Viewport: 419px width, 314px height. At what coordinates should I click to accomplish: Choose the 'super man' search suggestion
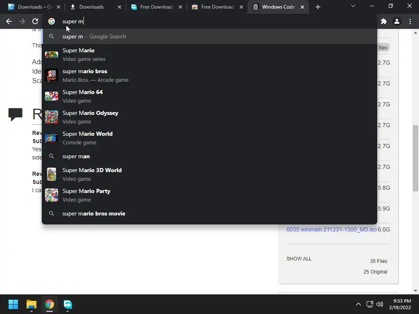point(209,157)
